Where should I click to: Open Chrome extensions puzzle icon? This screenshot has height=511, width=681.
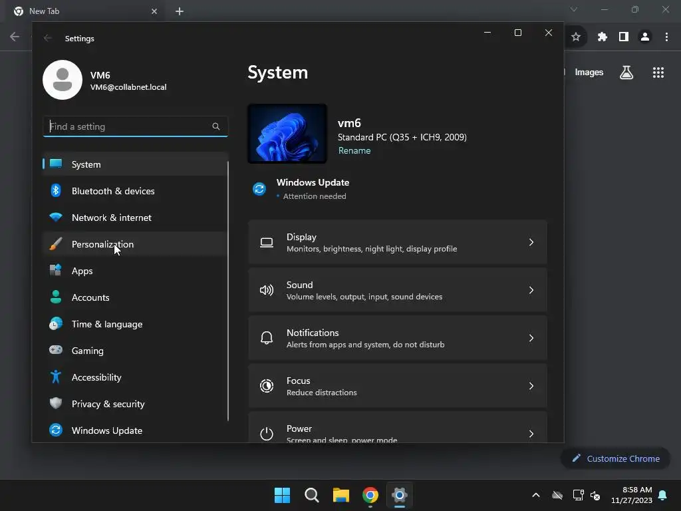click(x=602, y=37)
